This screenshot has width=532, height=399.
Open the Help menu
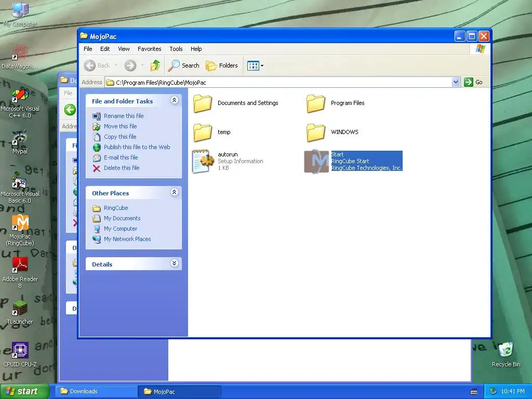(x=196, y=49)
